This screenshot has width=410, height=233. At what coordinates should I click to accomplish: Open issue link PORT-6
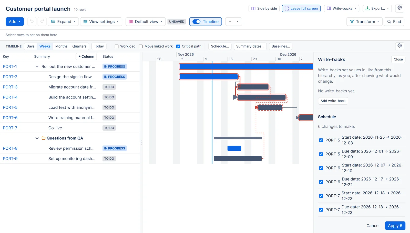point(10,118)
